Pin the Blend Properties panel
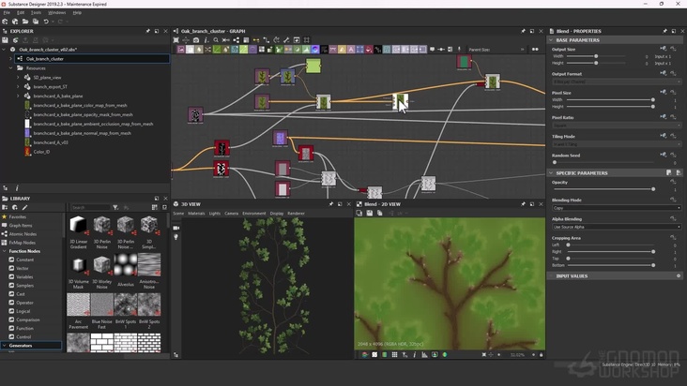 tap(664, 31)
